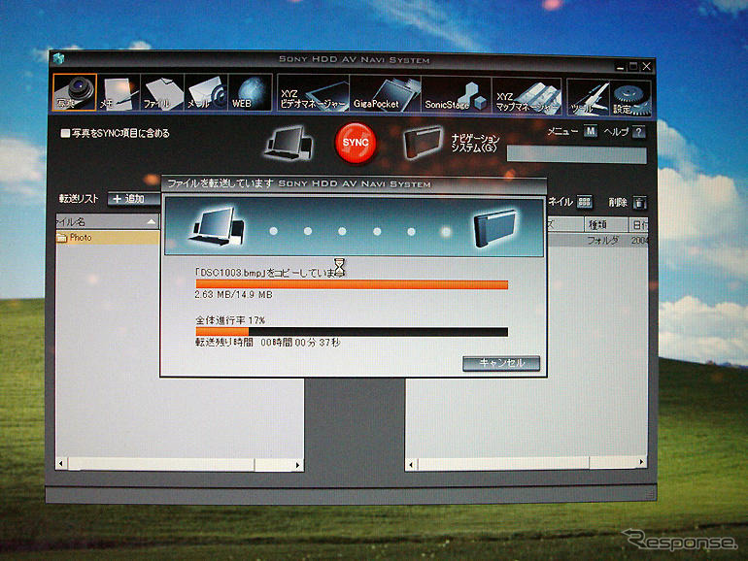Click left list's scroll-right arrow
The height and width of the screenshot is (561, 748).
[297, 465]
